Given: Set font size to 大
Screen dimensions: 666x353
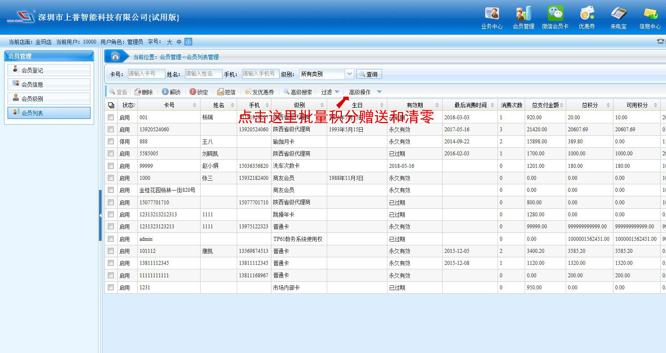Looking at the screenshot, I should click(169, 42).
